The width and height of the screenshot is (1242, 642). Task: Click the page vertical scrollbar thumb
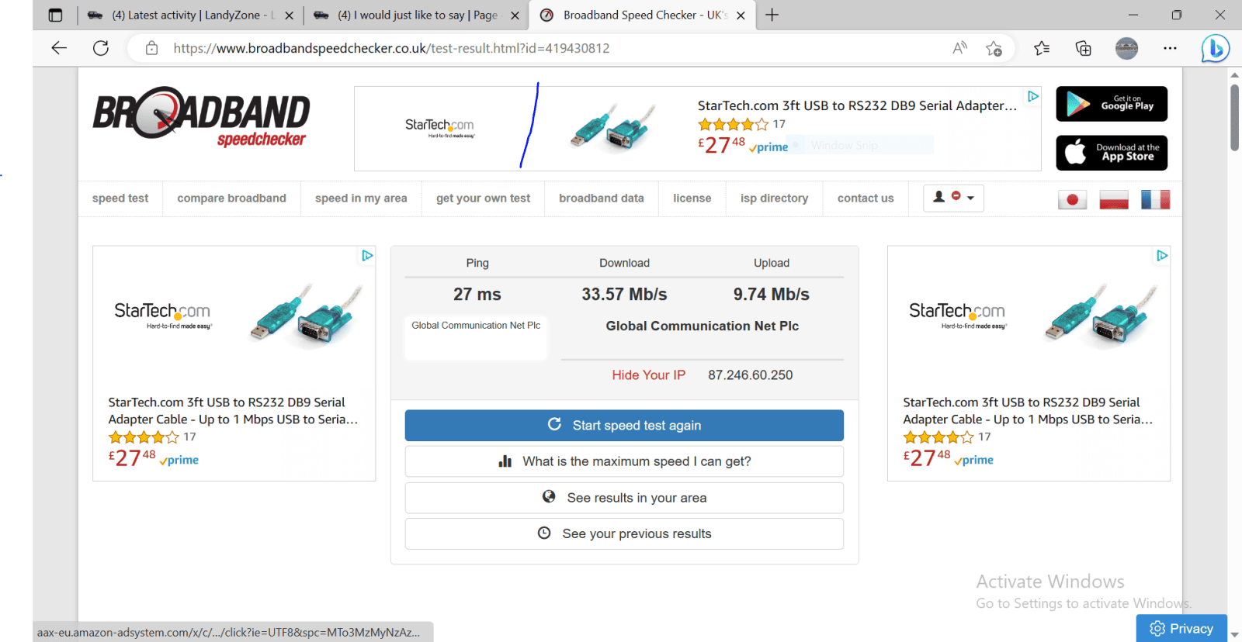tap(1234, 117)
